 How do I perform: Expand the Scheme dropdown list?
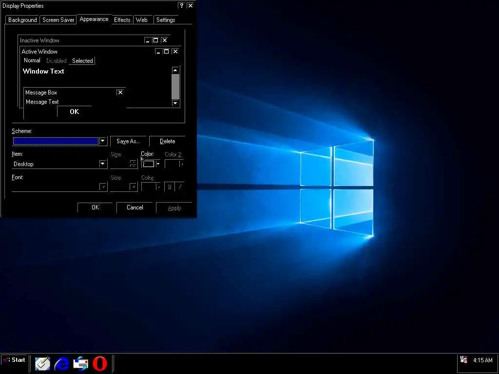103,141
